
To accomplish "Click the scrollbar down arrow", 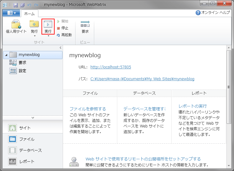I will [x=229, y=165].
